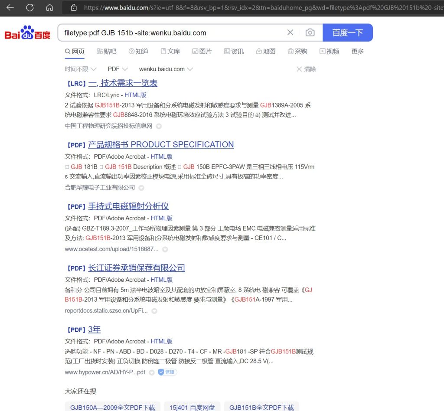
Task: Click the 保障 verified badge
Action: [167, 372]
